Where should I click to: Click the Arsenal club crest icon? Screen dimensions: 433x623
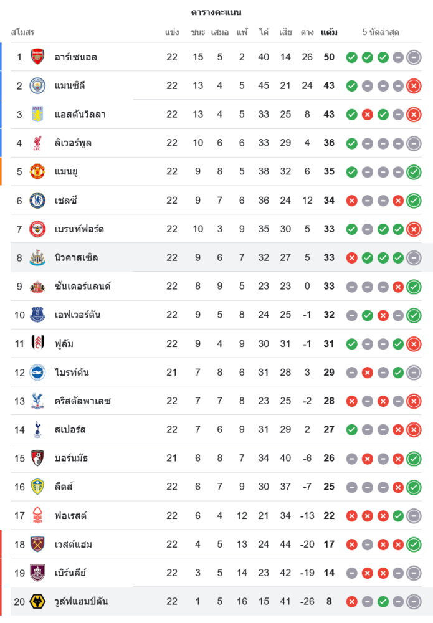tap(37, 57)
